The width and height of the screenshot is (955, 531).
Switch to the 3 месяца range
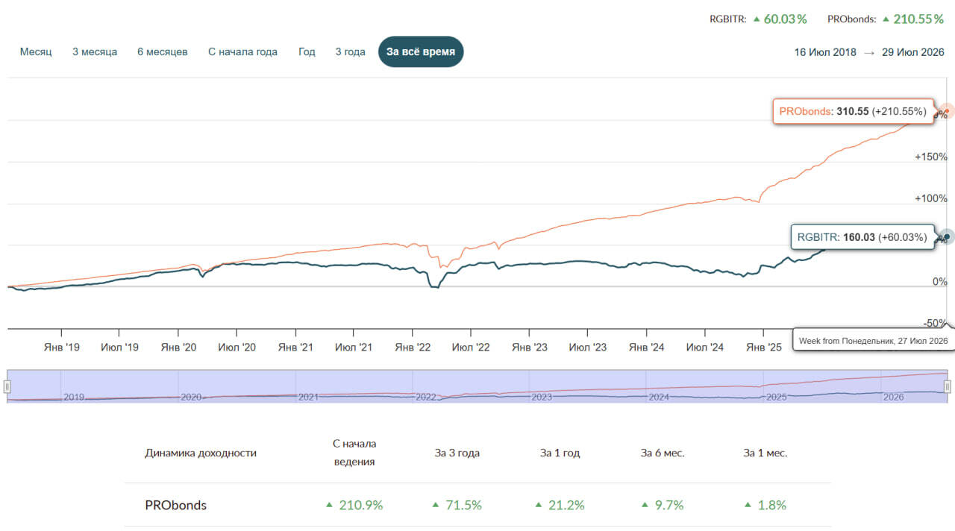click(x=95, y=51)
